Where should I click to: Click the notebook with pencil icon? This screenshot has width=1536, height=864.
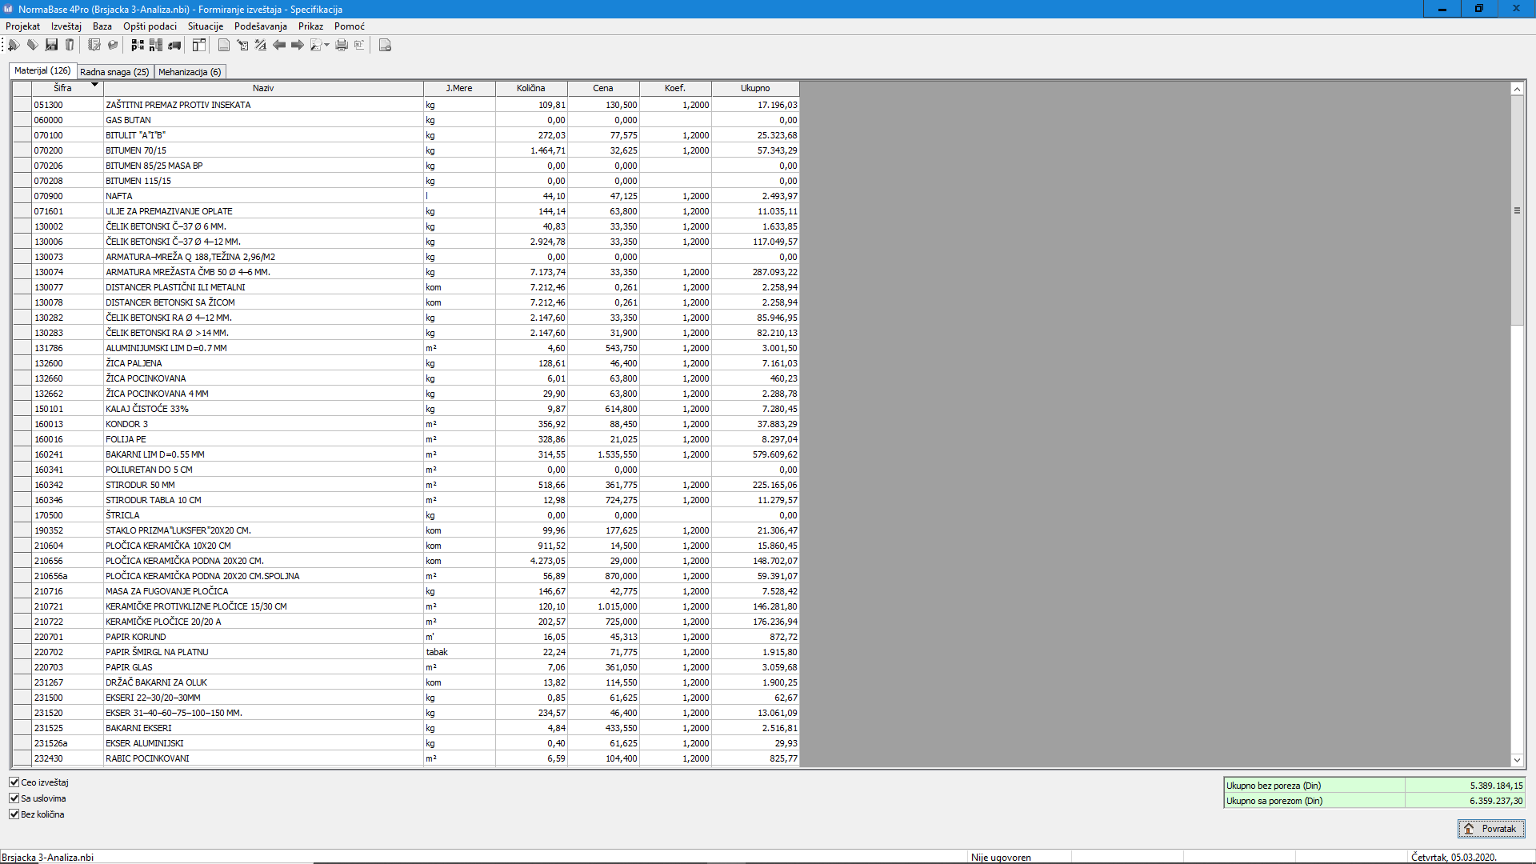pos(94,45)
